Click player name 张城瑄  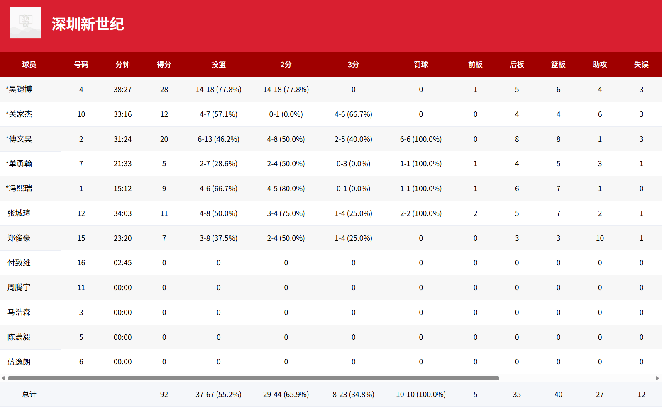coord(19,213)
